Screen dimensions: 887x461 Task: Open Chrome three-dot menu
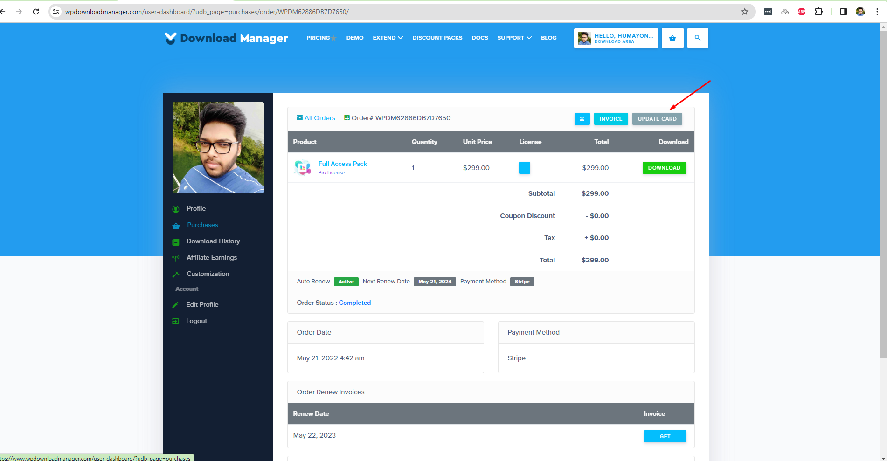coord(877,12)
